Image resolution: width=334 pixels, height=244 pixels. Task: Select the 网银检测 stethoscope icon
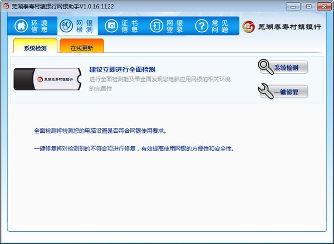(x=66, y=26)
